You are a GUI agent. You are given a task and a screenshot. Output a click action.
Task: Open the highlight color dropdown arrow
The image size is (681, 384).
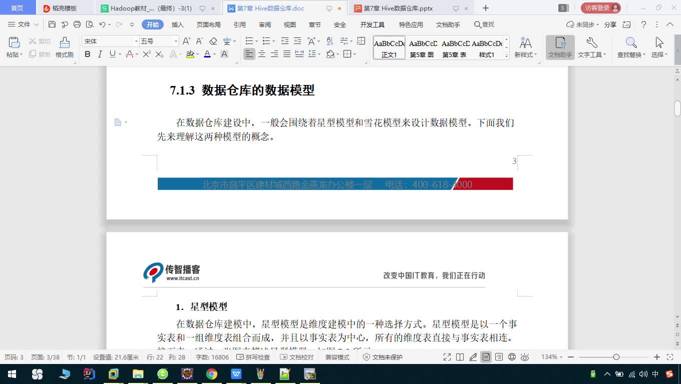point(197,54)
